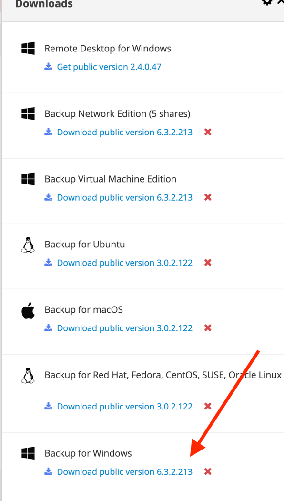This screenshot has height=501, width=284.
Task: Click the Apple logo for Backup for macOS
Action: tap(28, 311)
